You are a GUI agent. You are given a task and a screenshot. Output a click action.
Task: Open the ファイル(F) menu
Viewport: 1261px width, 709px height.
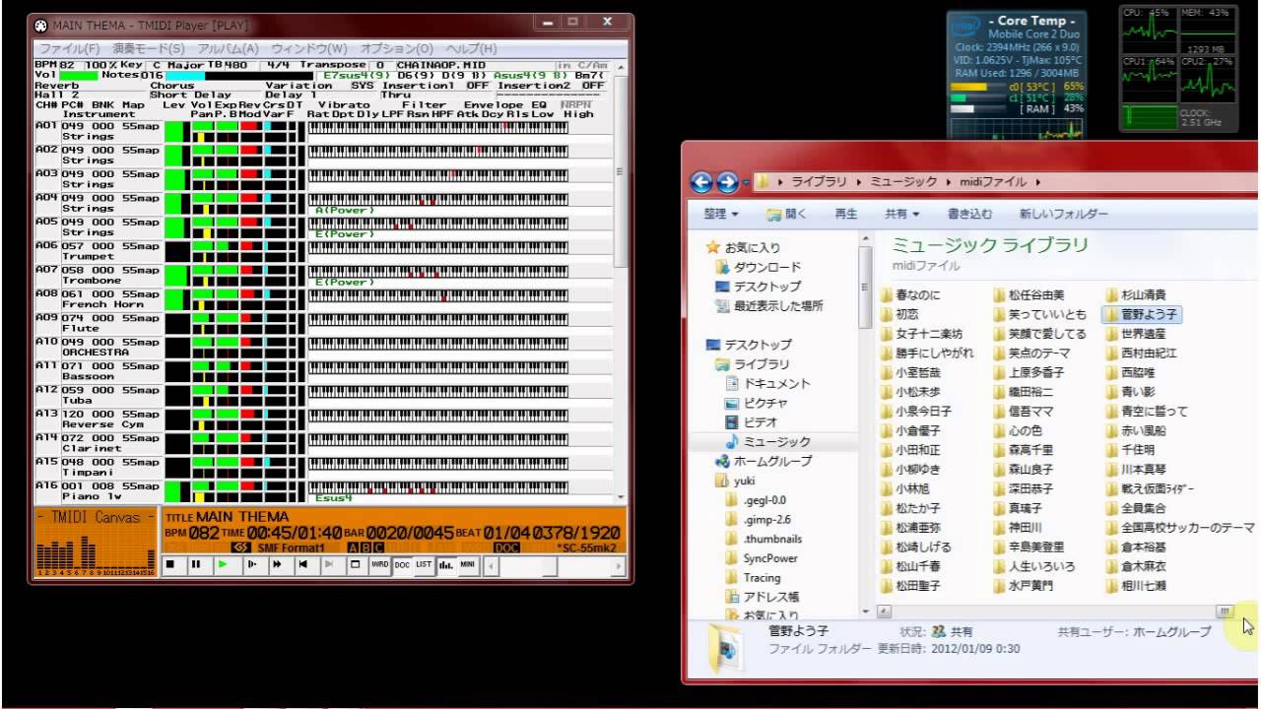69,48
